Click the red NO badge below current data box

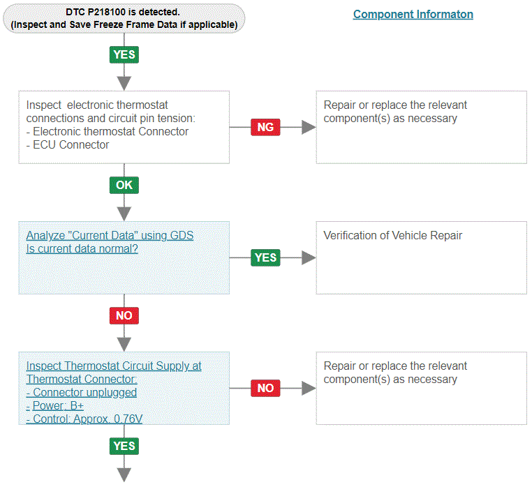(x=124, y=316)
